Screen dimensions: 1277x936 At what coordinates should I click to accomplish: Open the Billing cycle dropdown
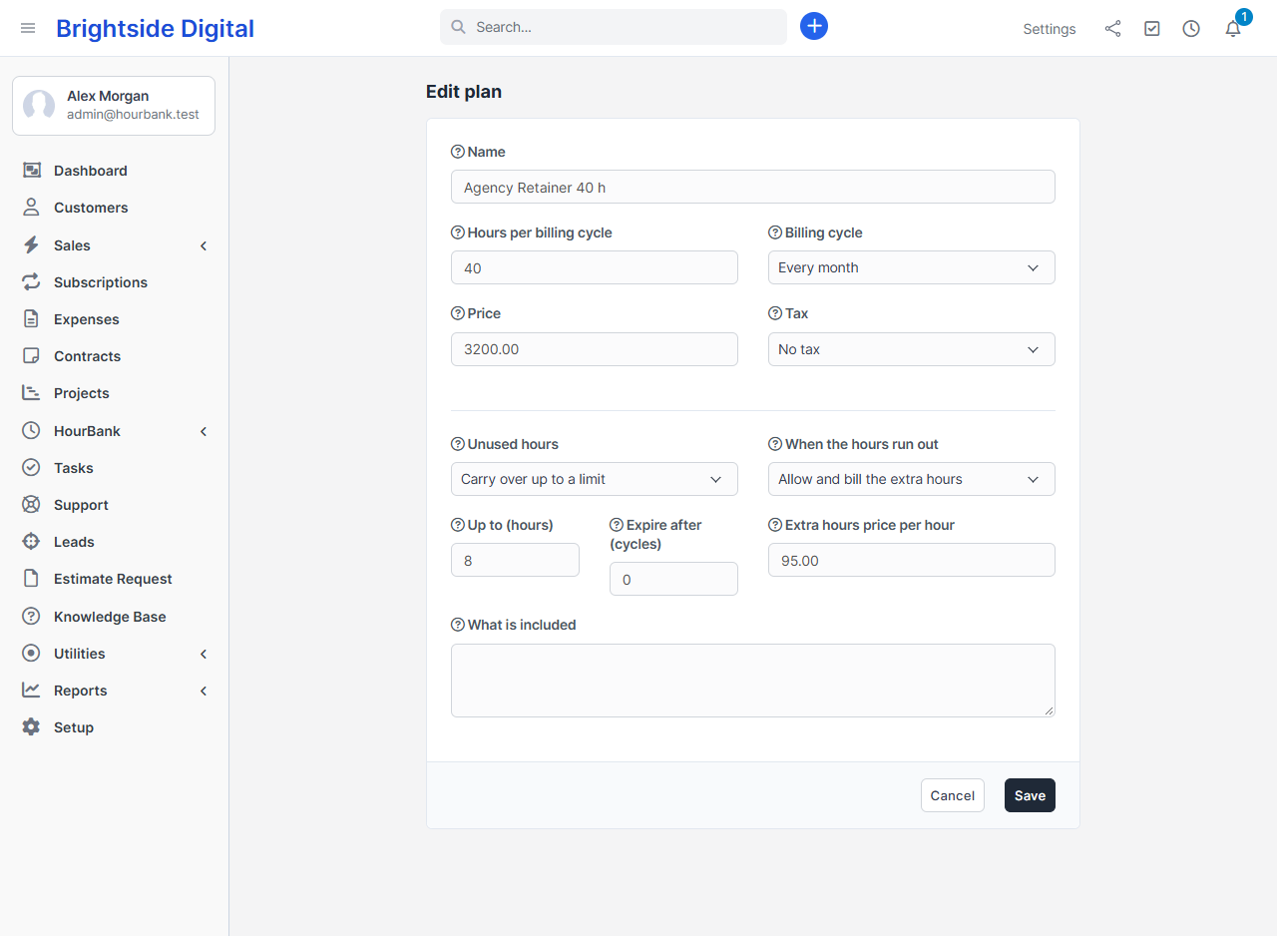click(912, 267)
